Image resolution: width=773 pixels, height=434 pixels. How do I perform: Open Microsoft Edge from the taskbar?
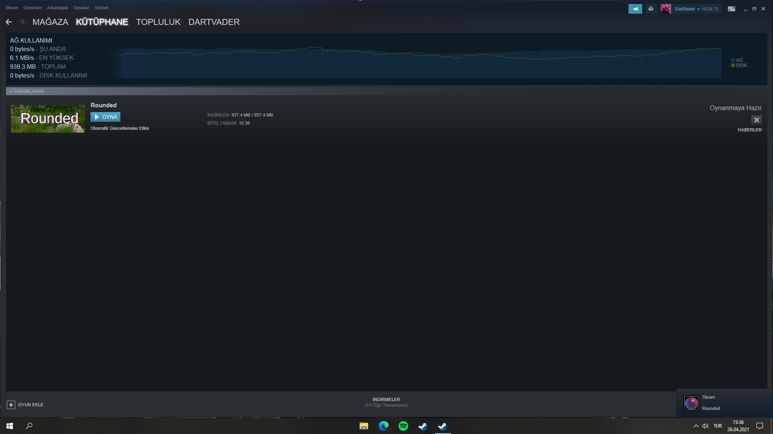(383, 426)
